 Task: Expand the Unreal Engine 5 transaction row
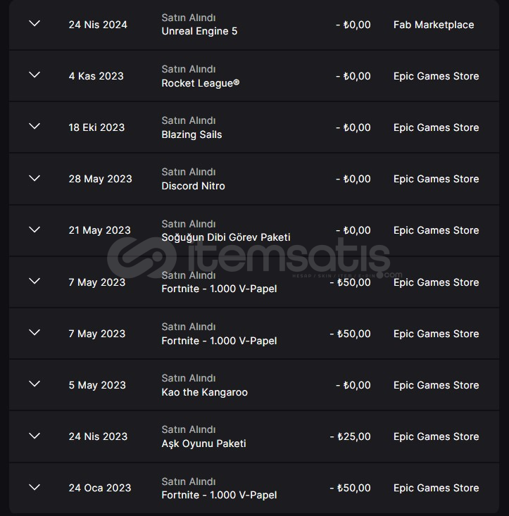coord(34,24)
